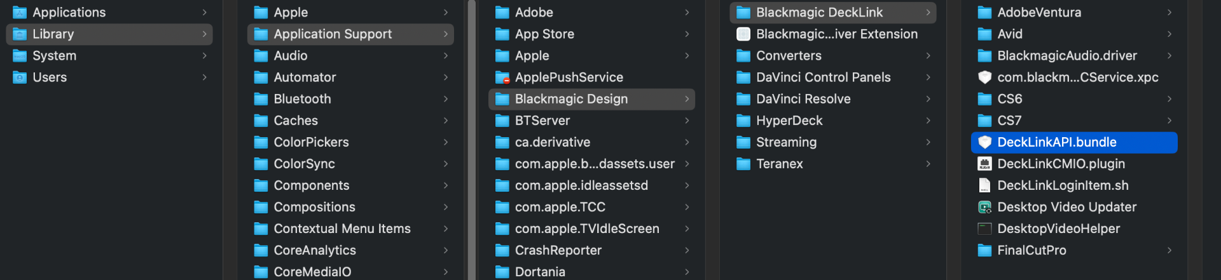Viewport: 1221px width, 280px height.
Task: Open the CoreMediaIO folder
Action: [312, 272]
